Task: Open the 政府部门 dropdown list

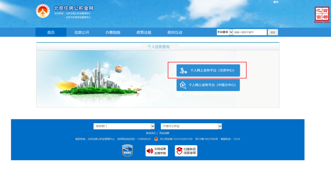Action: [x=124, y=126]
